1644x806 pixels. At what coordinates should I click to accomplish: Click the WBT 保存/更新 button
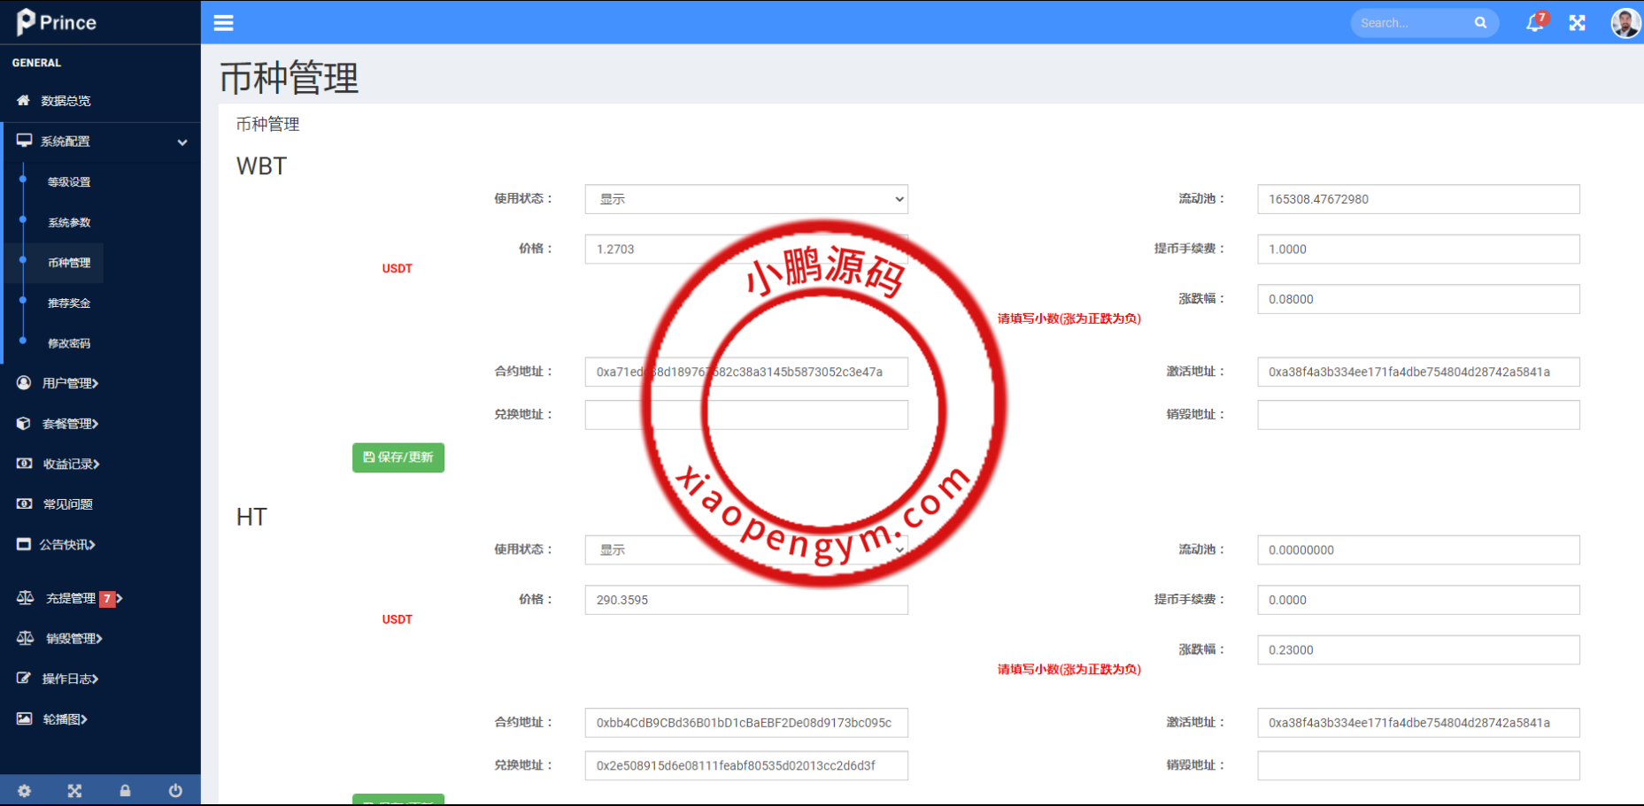pos(398,457)
